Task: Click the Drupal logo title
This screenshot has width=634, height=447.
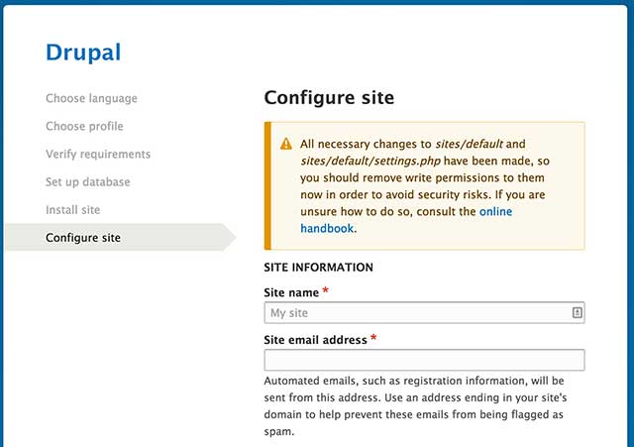Action: (83, 53)
